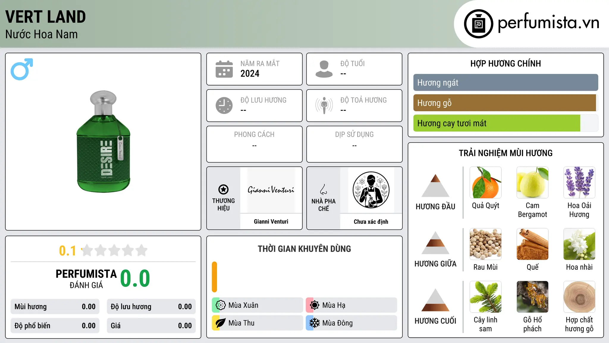Open the Cam Bergamot note image
Viewport: 609px width, 343px height.
(532, 183)
